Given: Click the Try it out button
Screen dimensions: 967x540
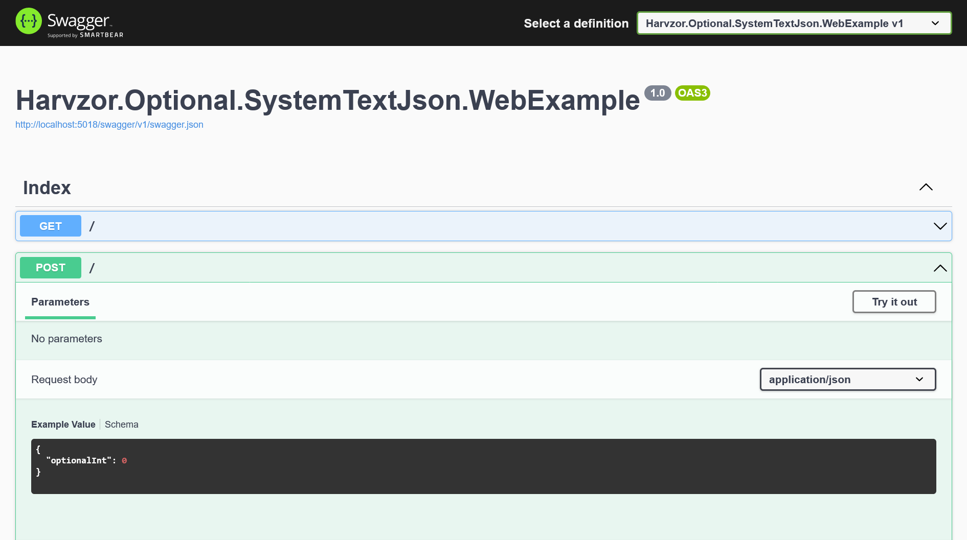Looking at the screenshot, I should click(x=894, y=302).
